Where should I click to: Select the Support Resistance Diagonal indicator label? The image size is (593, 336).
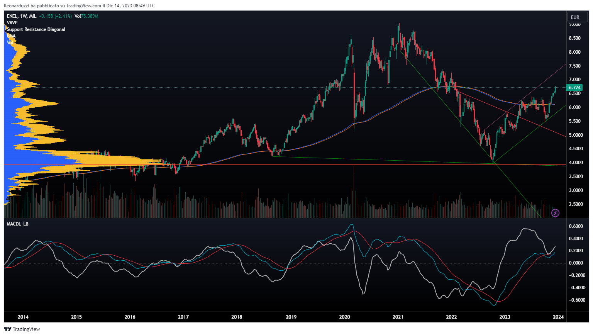click(36, 29)
